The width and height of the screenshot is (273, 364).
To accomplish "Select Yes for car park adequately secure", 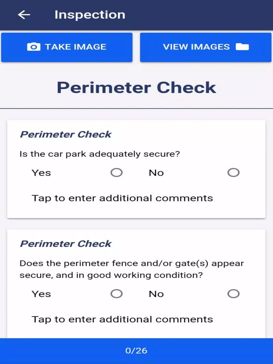I will tap(117, 172).
